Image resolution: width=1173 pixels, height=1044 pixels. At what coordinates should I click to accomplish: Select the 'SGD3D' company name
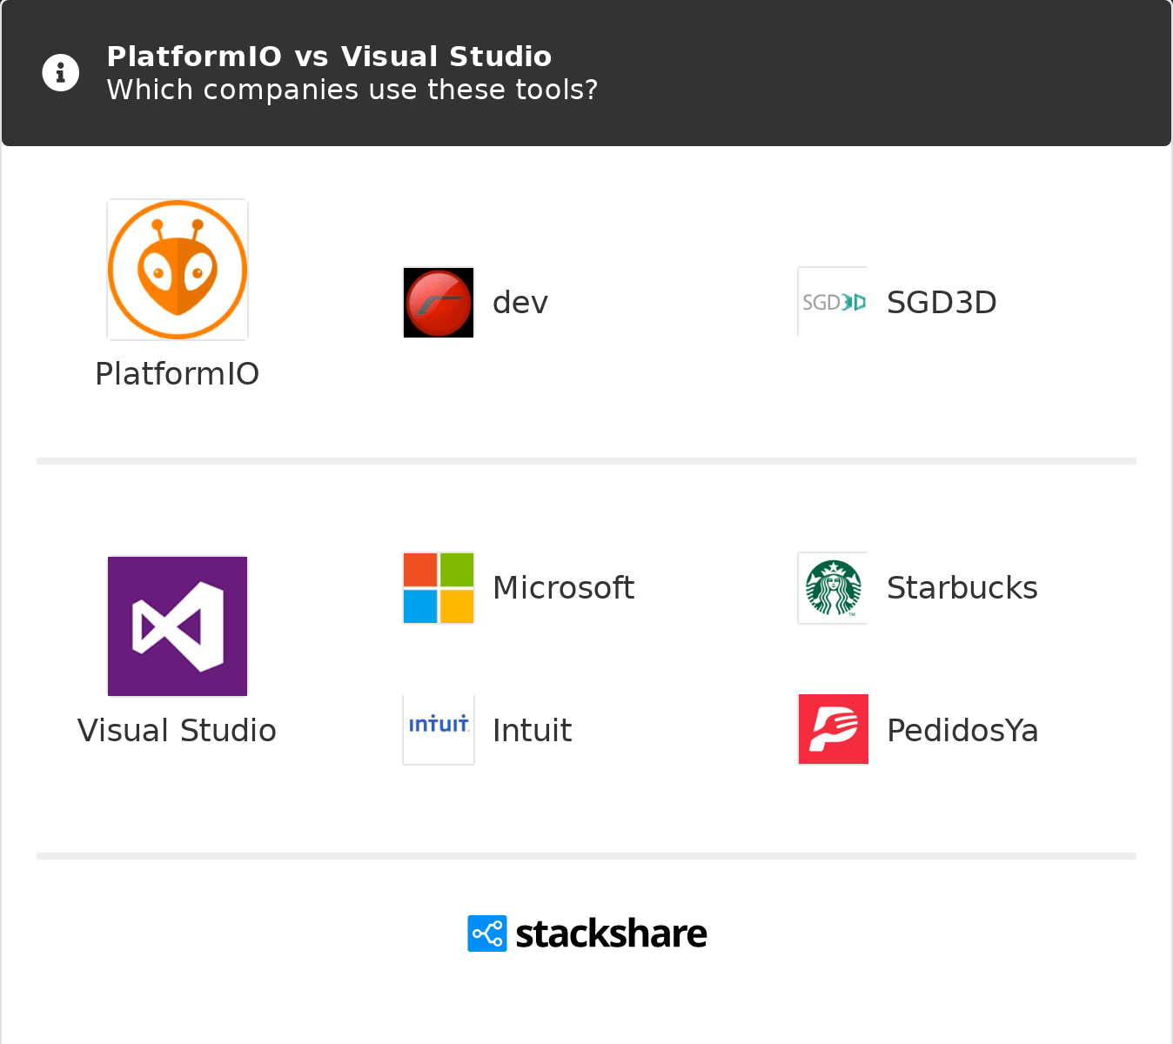942,303
